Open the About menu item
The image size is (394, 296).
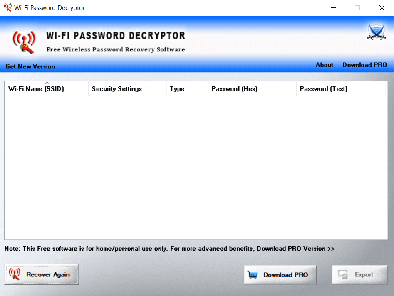tap(324, 65)
